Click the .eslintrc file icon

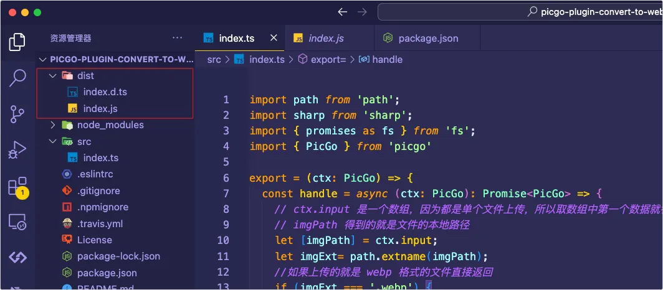click(67, 174)
